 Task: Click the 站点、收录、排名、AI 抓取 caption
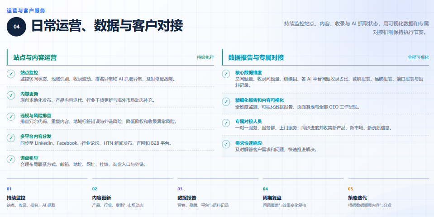click(31, 205)
